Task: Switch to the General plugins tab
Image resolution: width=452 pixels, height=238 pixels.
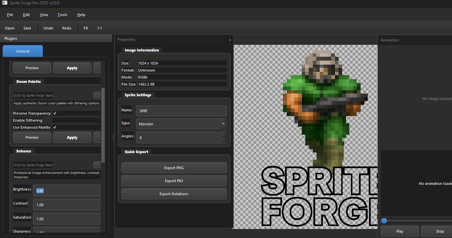Action: pyautogui.click(x=23, y=51)
